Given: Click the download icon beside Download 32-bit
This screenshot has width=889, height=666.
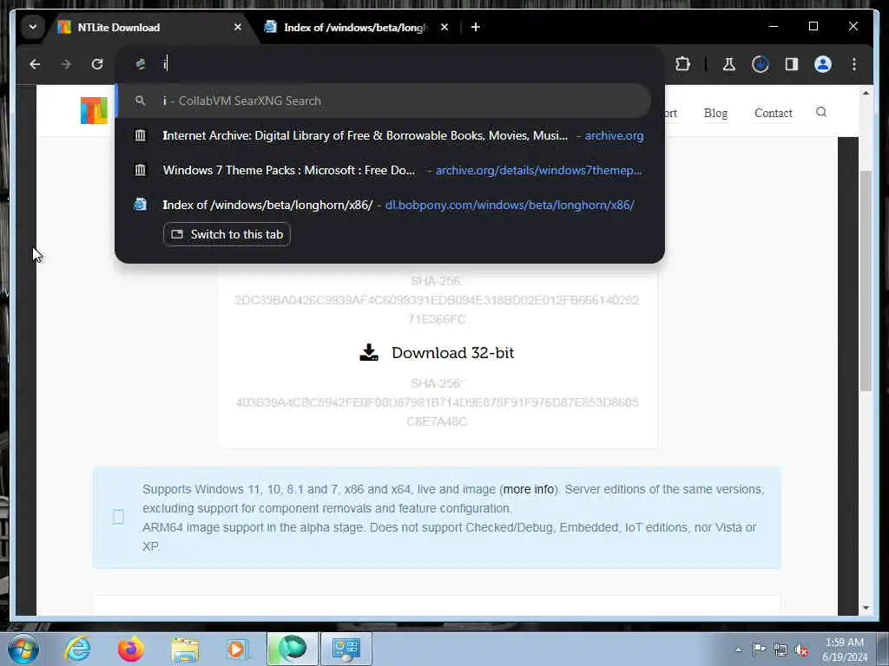Looking at the screenshot, I should (369, 352).
